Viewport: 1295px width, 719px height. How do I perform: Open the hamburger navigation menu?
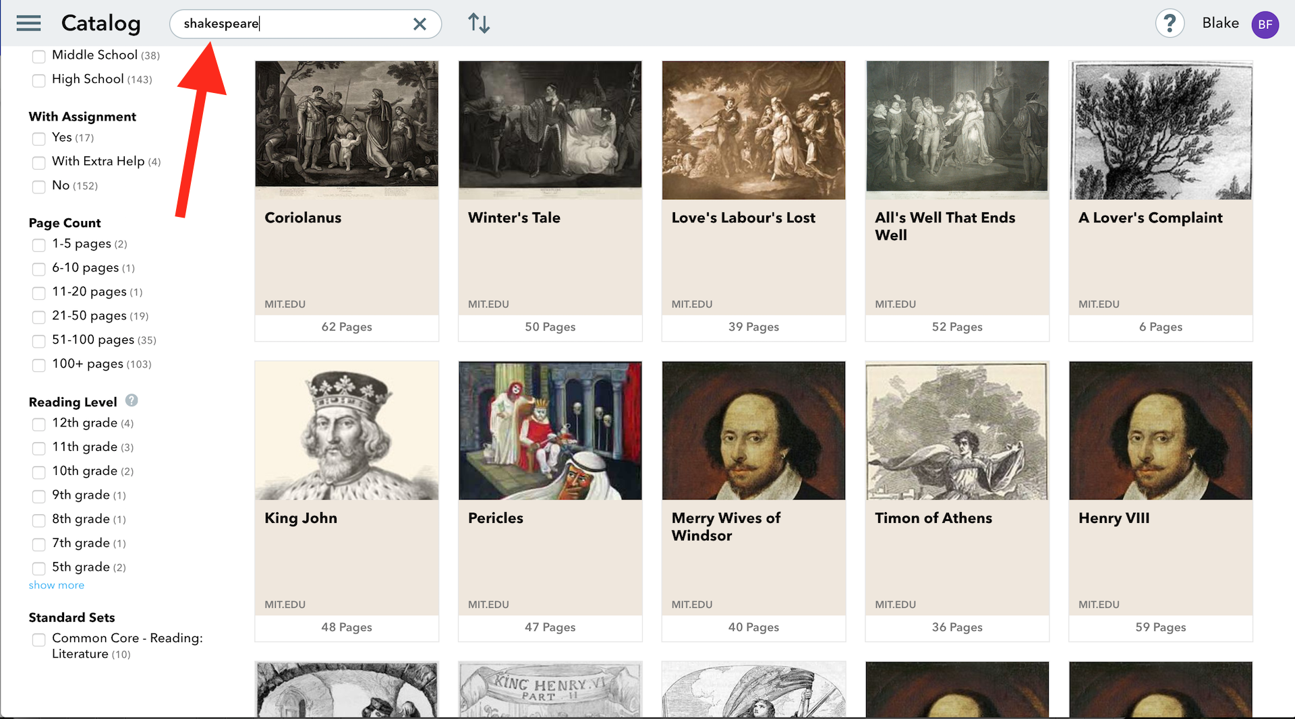pyautogui.click(x=28, y=24)
